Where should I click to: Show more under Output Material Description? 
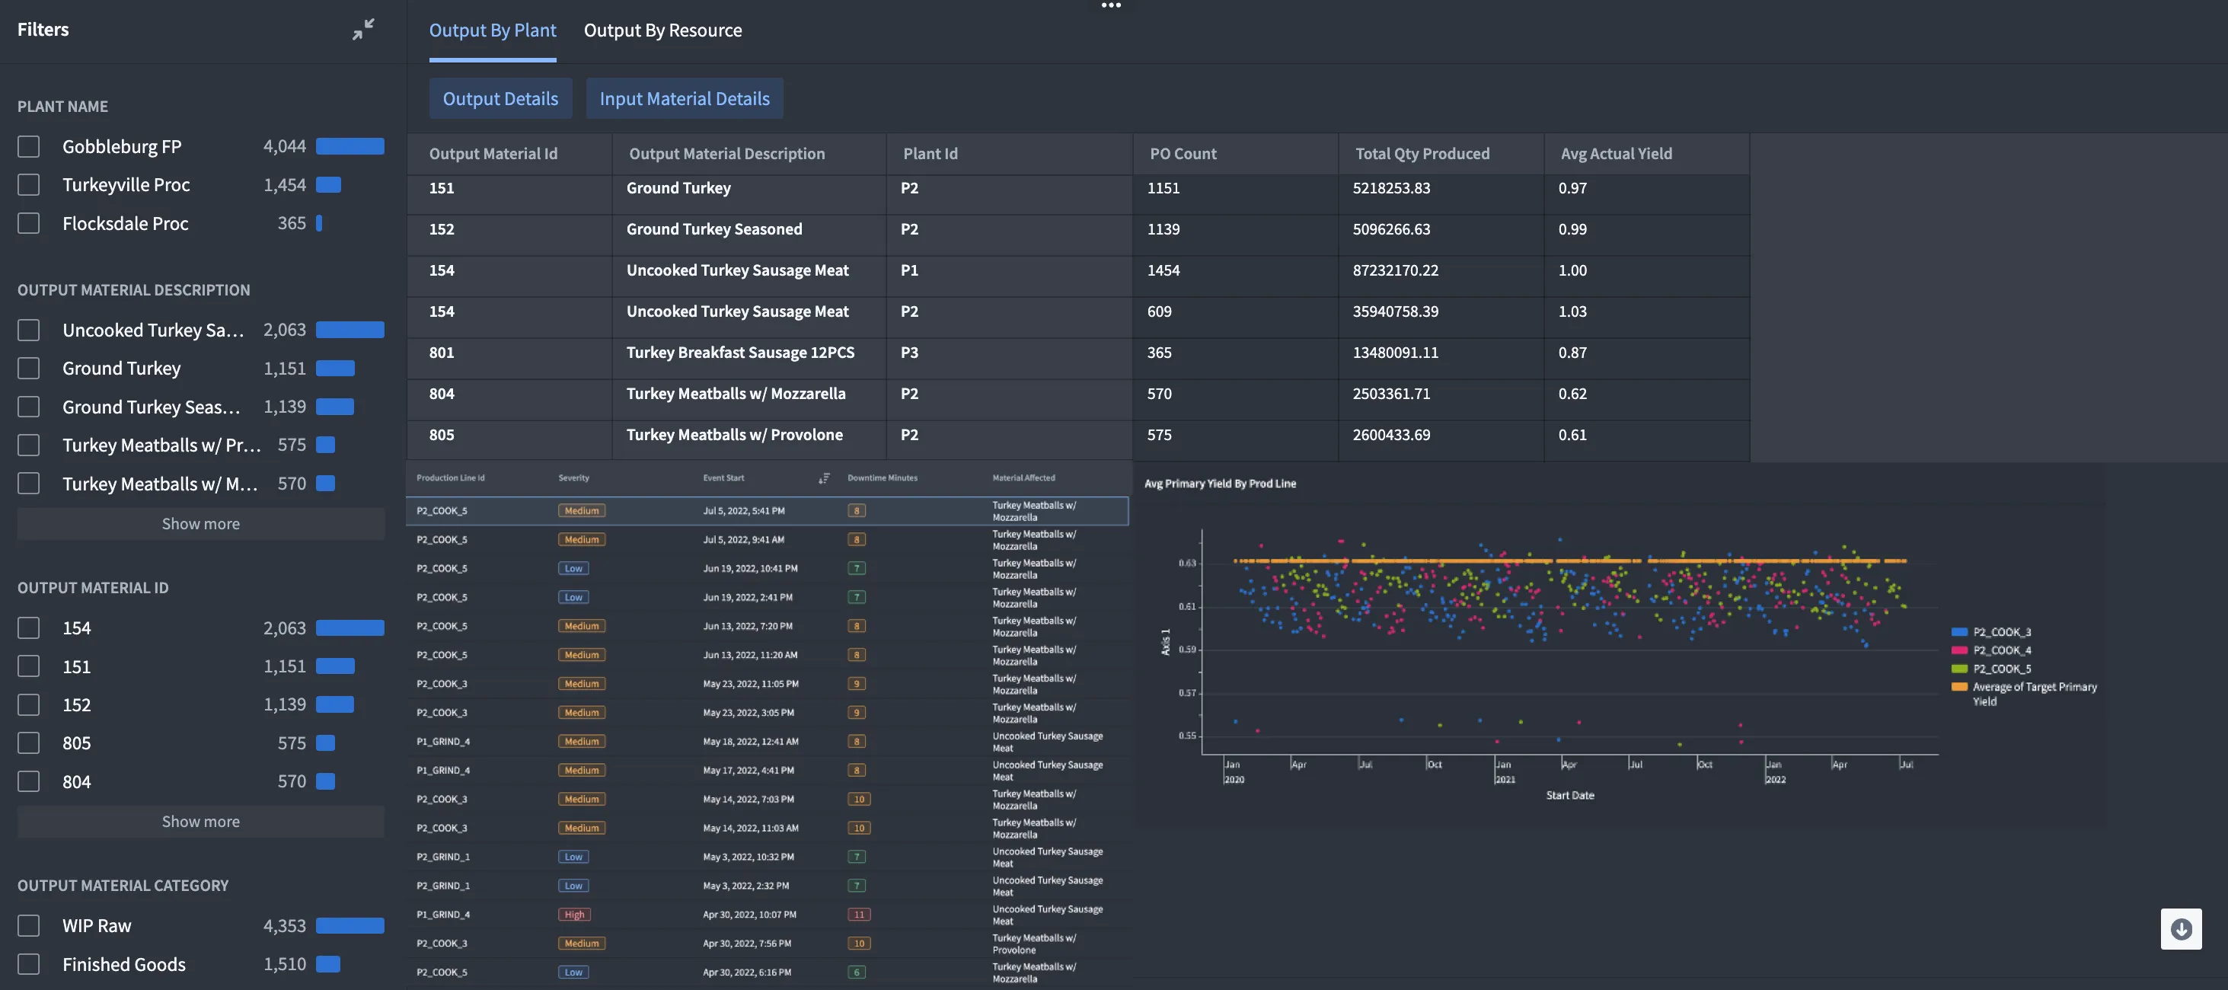pos(201,524)
